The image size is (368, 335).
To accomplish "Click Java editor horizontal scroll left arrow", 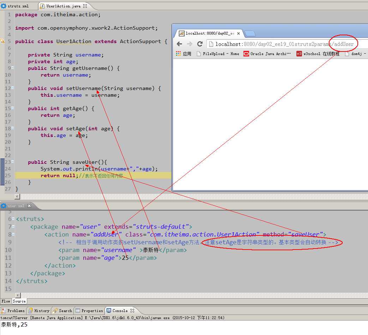I will pyautogui.click(x=17, y=196).
